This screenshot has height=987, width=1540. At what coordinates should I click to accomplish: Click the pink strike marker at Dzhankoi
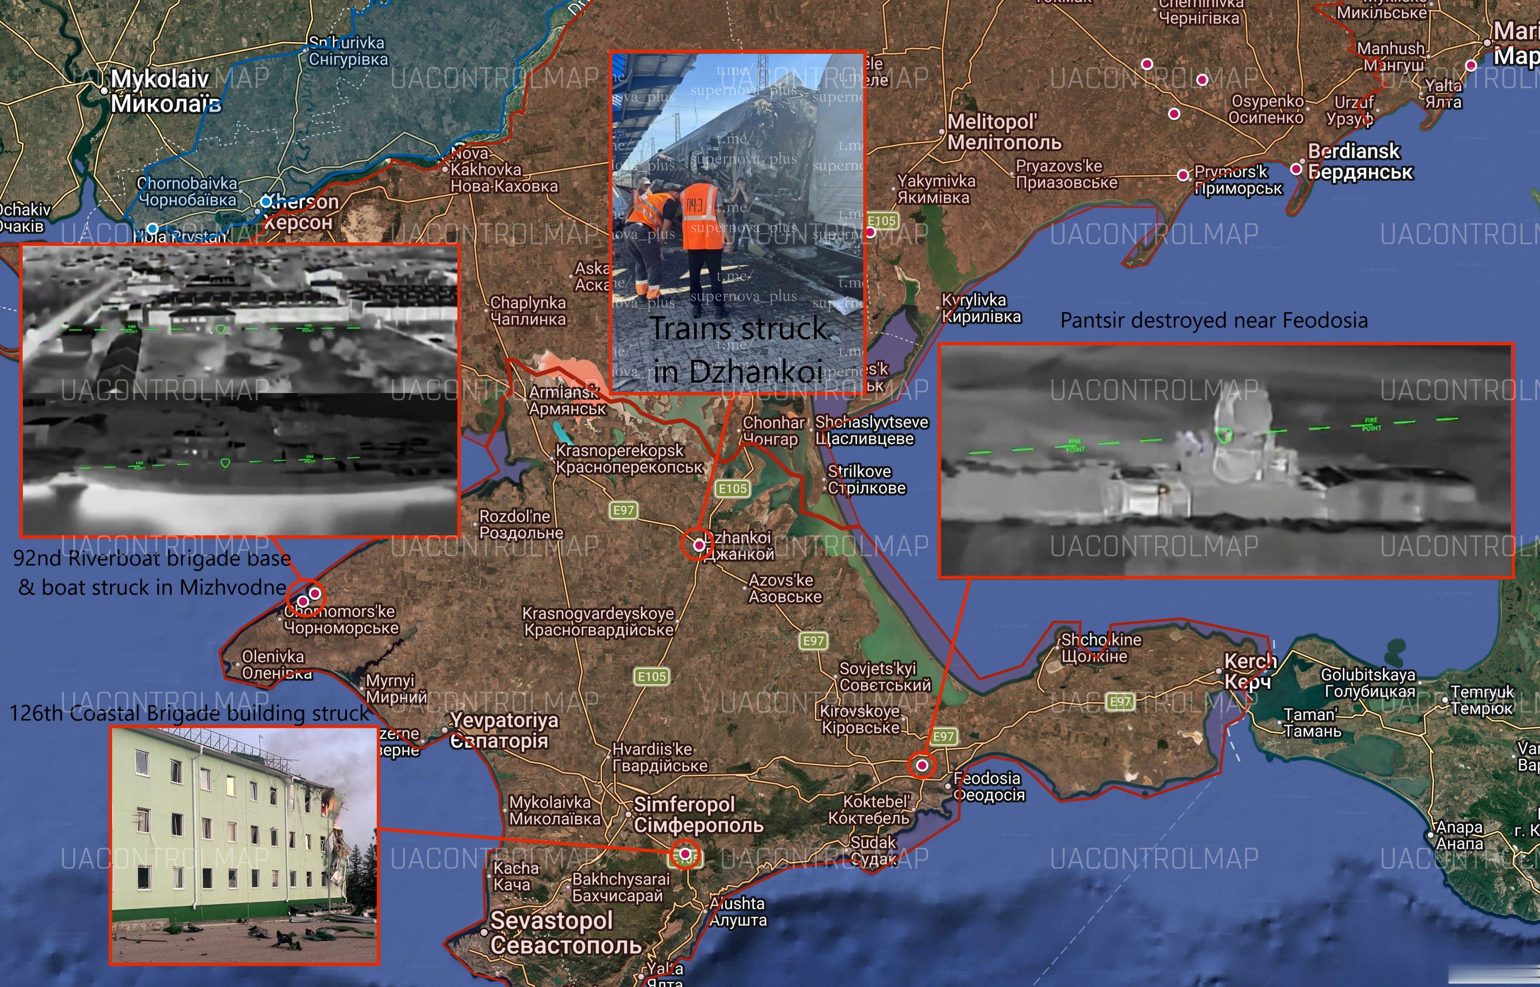click(699, 545)
